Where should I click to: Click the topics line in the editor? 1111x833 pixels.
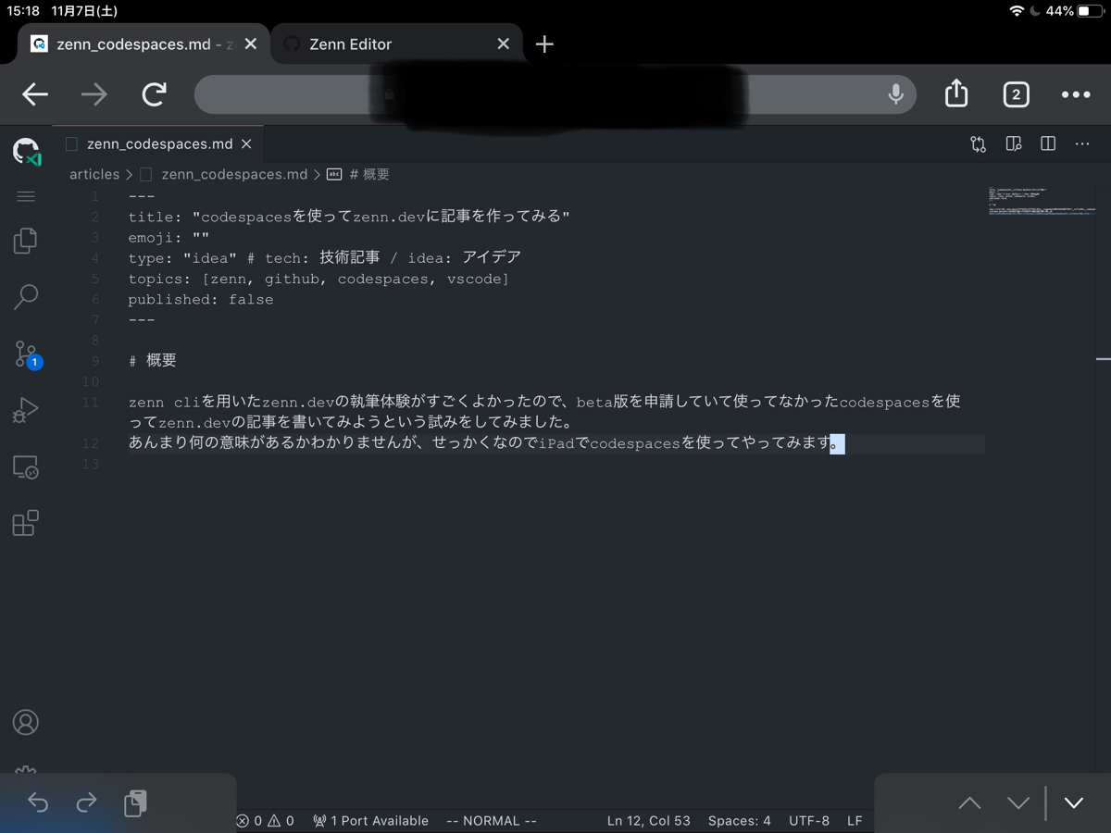pos(318,279)
